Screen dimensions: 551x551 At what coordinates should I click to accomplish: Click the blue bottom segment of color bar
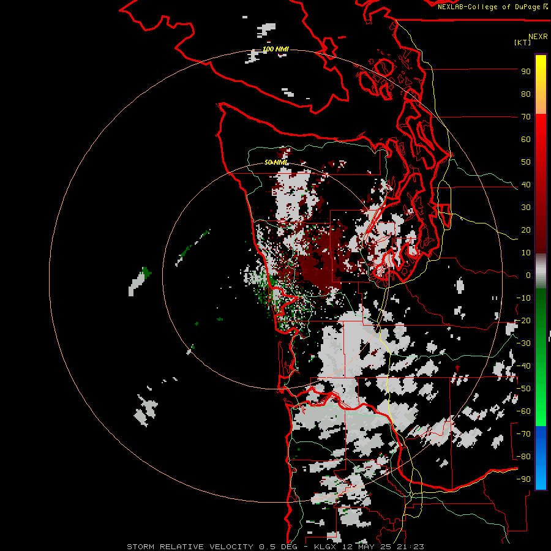click(541, 458)
